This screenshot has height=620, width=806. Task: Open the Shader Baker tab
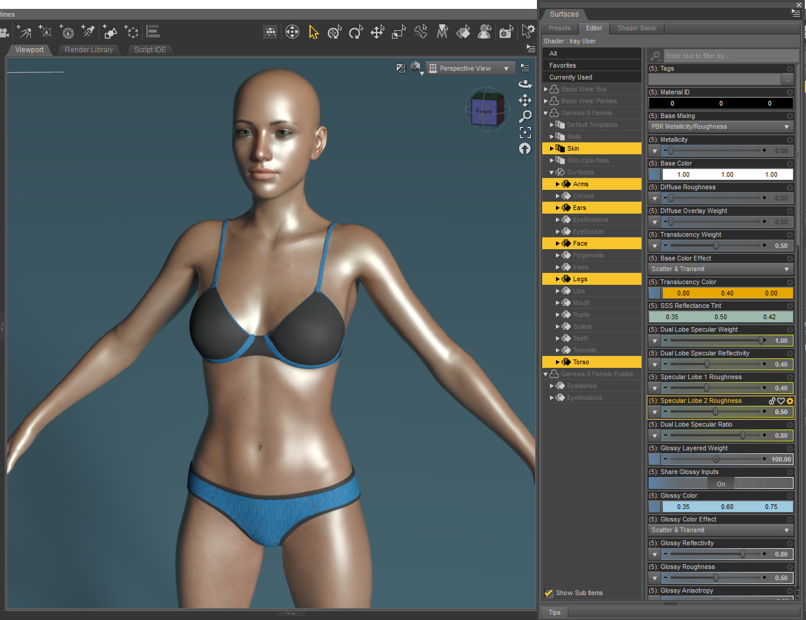pyautogui.click(x=637, y=28)
